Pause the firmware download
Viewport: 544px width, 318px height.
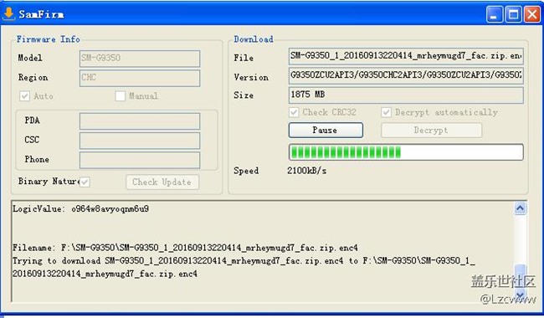326,131
